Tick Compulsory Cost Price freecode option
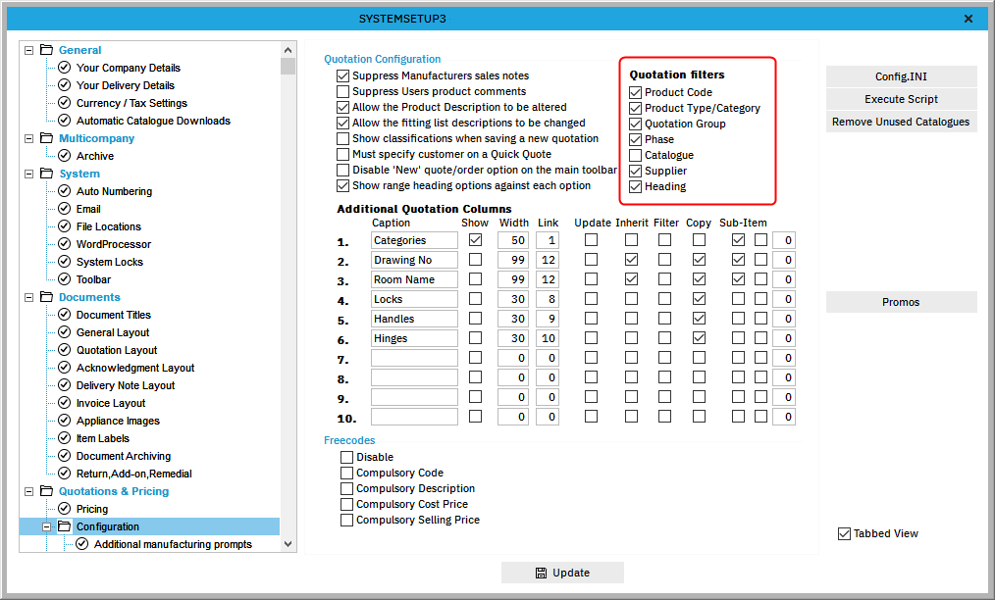 [346, 504]
